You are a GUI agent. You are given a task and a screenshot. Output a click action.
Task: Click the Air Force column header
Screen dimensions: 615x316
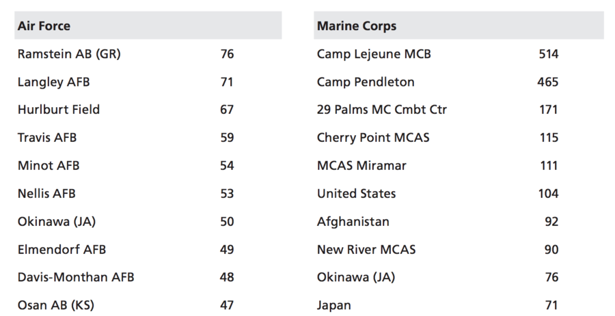(x=44, y=26)
